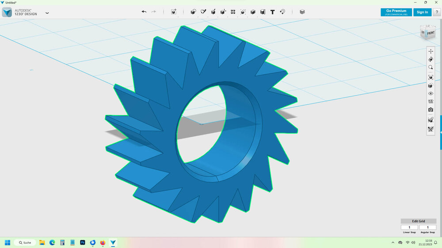The image size is (442, 248).
Task: Click the Sign In button
Action: pyautogui.click(x=422, y=12)
